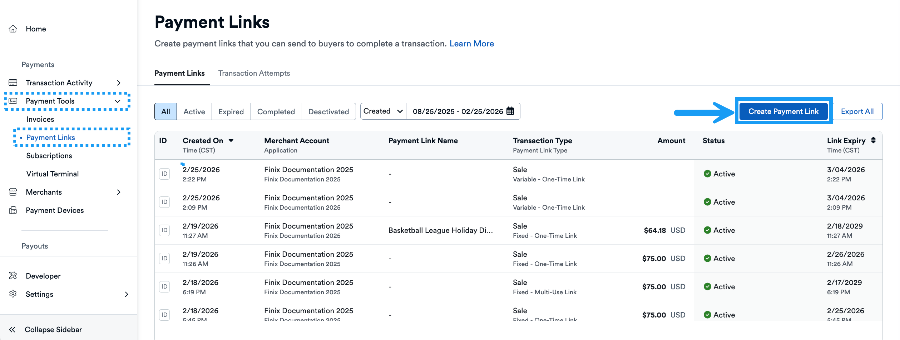Image resolution: width=900 pixels, height=340 pixels.
Task: Open the Created sort dropdown
Action: tap(383, 111)
